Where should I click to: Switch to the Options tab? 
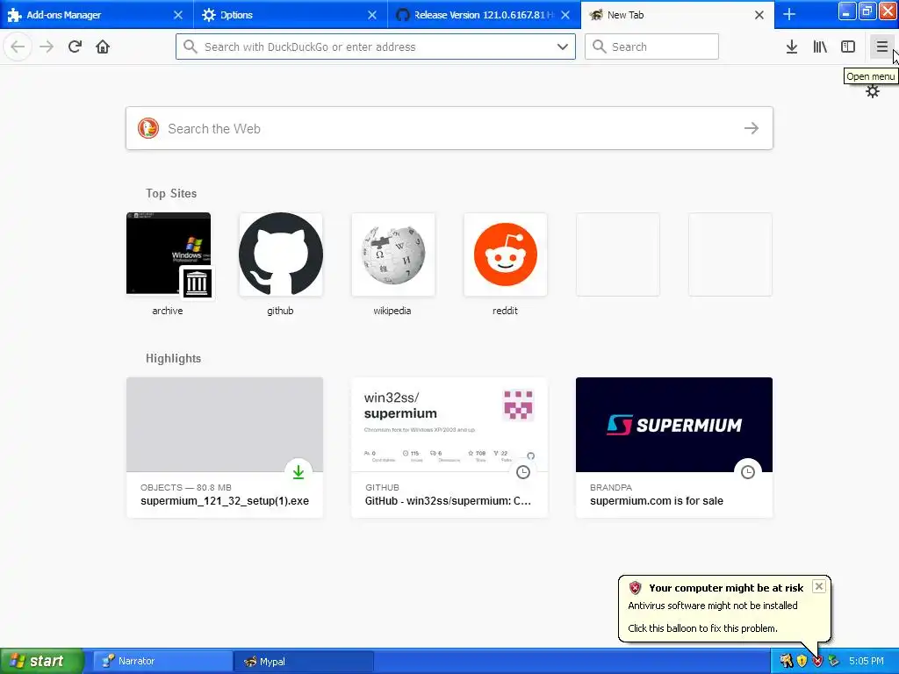pos(290,15)
